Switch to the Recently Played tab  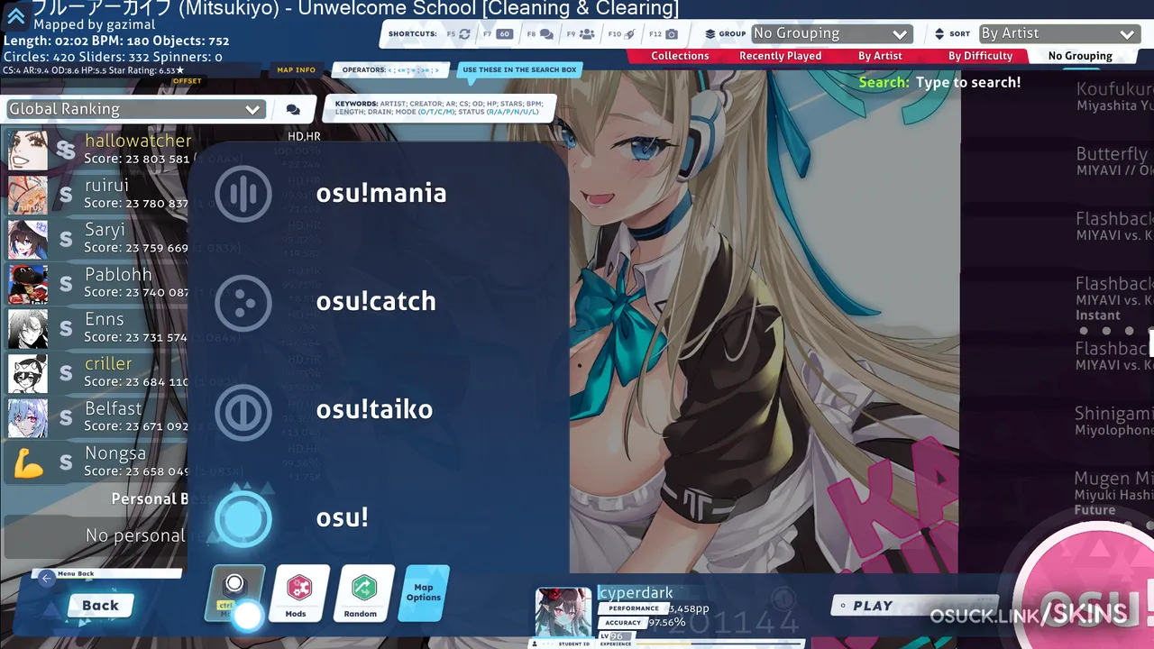(x=780, y=56)
